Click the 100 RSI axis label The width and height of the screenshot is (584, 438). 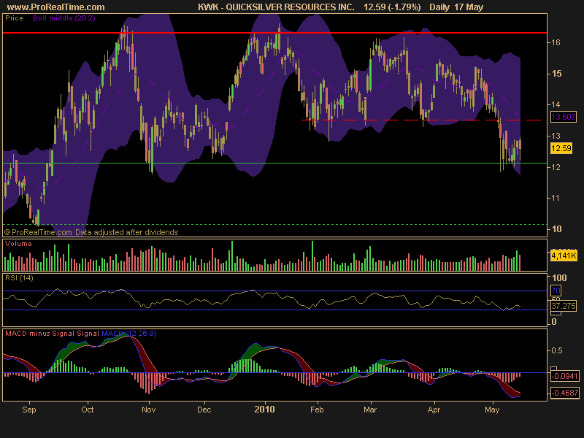pyautogui.click(x=559, y=278)
